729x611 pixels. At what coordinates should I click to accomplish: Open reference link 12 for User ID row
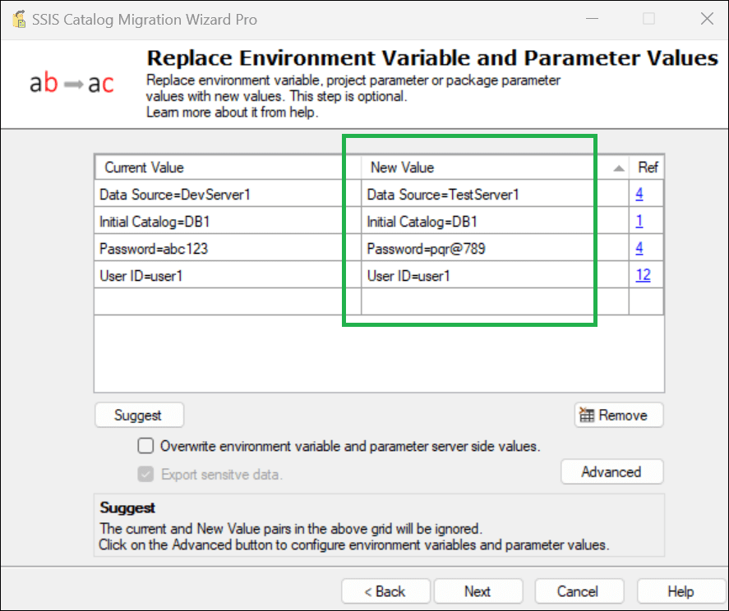pos(643,275)
